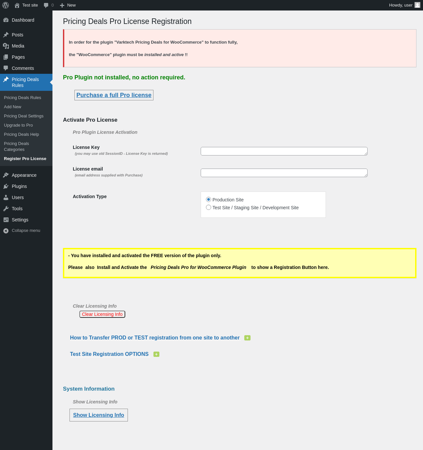Click Activate Pro License heading
Screen dimensions: 423x450
[90, 120]
